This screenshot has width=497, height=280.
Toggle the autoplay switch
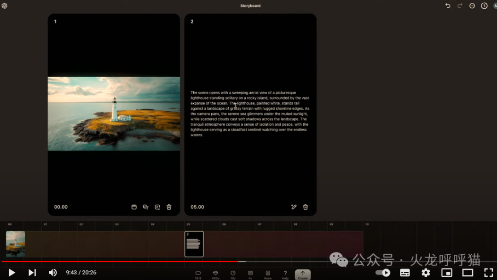click(x=383, y=272)
